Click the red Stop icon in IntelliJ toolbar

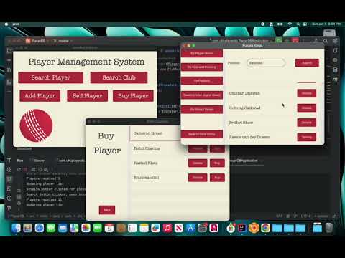295,41
